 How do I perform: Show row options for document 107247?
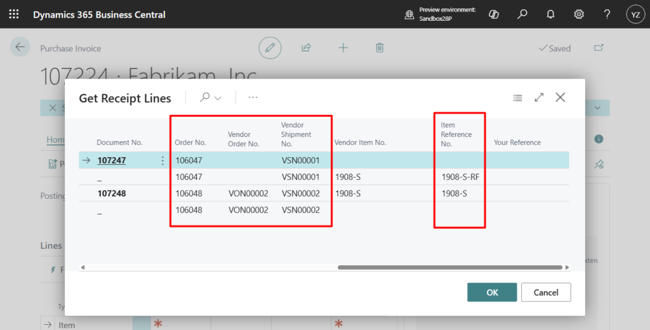pyautogui.click(x=163, y=161)
